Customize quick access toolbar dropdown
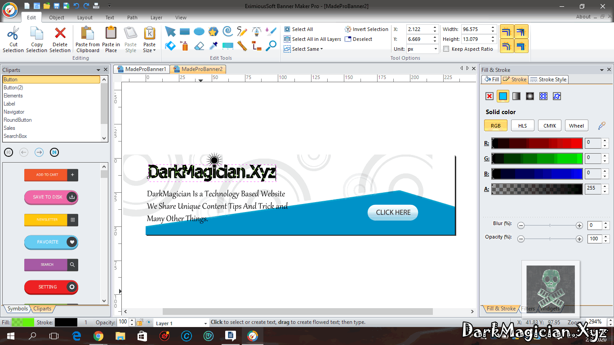The height and width of the screenshot is (345, 614). pos(110,6)
